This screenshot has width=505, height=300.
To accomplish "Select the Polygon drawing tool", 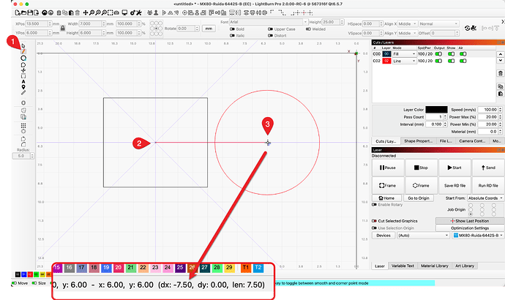I will point(23,64).
